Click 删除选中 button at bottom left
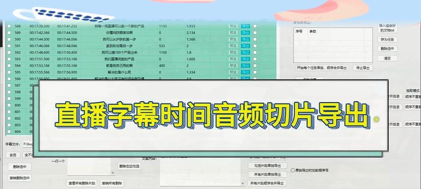 pyautogui.click(x=19, y=167)
